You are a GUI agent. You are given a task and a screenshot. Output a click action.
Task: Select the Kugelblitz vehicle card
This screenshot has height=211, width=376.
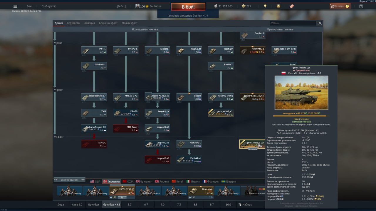189,50
